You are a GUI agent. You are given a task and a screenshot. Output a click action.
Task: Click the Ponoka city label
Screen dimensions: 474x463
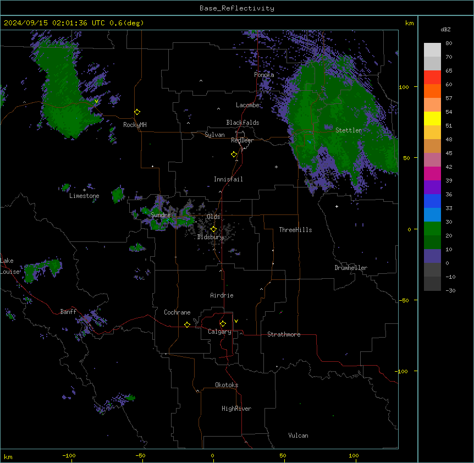264,75
